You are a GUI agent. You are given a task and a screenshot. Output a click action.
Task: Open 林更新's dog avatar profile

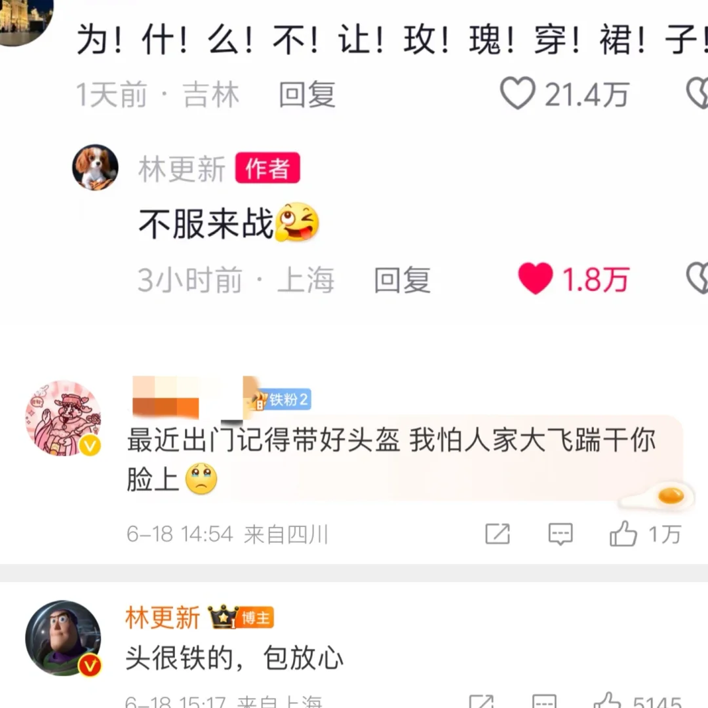pos(95,168)
